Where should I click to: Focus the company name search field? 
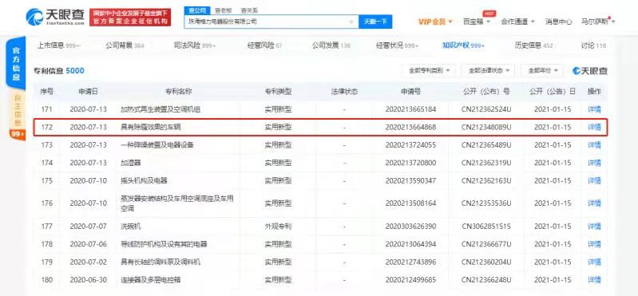(271, 22)
